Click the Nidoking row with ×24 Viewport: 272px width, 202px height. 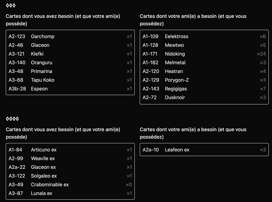click(204, 54)
